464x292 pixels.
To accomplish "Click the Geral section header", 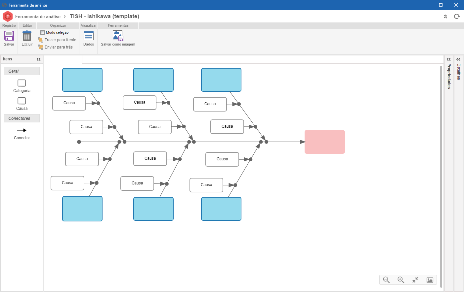I will [x=22, y=71].
